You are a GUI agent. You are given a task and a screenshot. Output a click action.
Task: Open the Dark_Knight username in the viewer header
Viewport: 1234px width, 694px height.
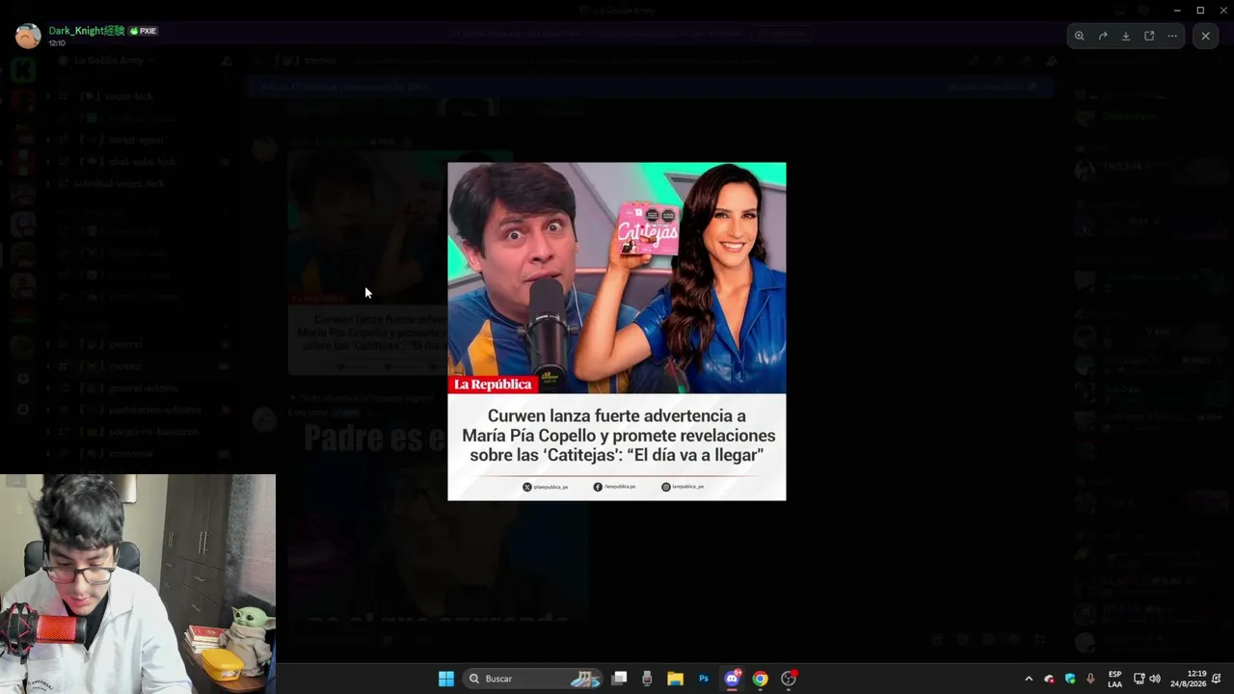click(x=87, y=31)
